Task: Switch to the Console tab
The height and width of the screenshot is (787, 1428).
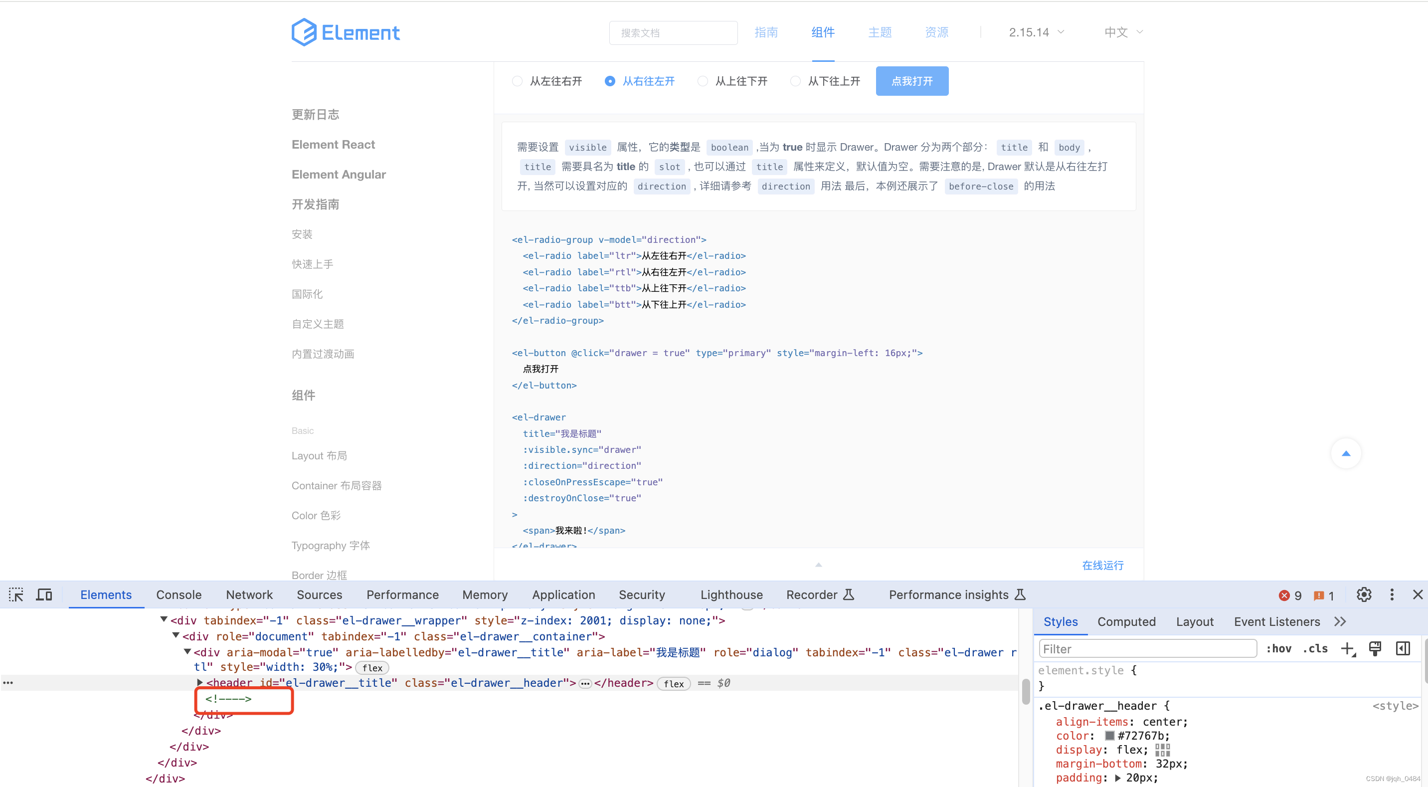Action: coord(178,594)
